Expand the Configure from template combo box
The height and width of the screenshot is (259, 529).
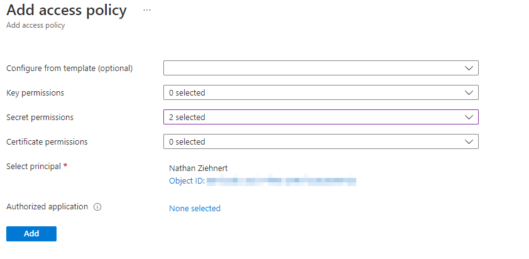click(x=321, y=68)
